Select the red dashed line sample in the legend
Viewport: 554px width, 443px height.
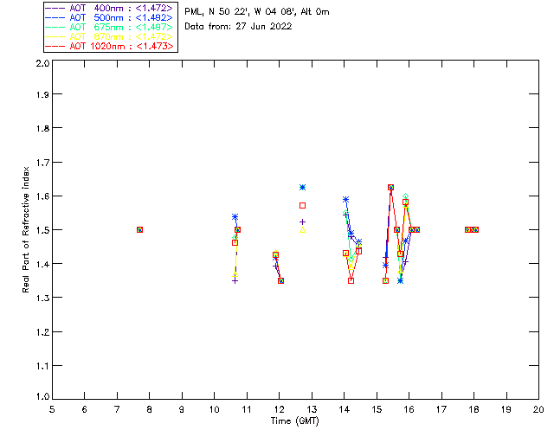[x=55, y=46]
